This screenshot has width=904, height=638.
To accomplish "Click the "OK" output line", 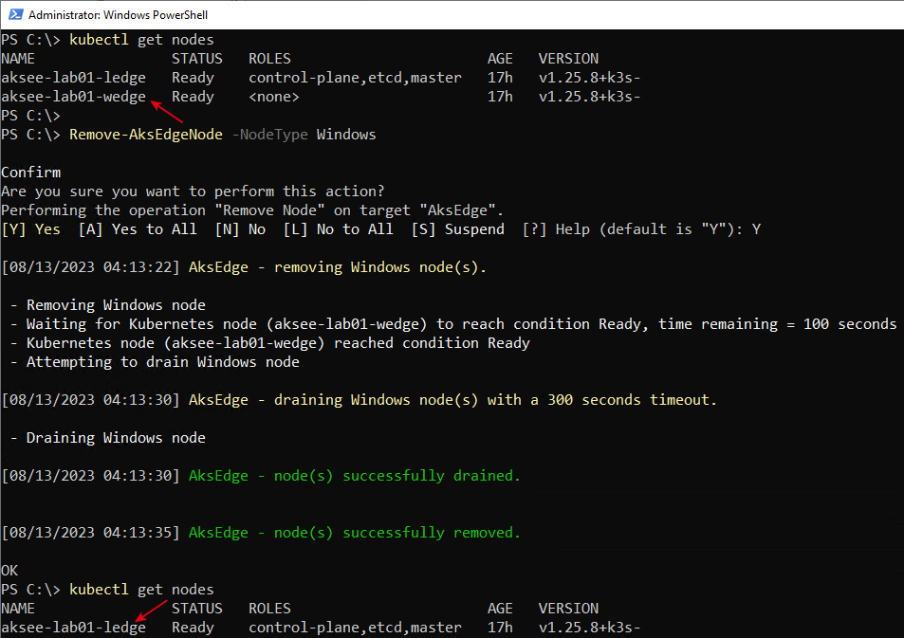I will click(9, 571).
